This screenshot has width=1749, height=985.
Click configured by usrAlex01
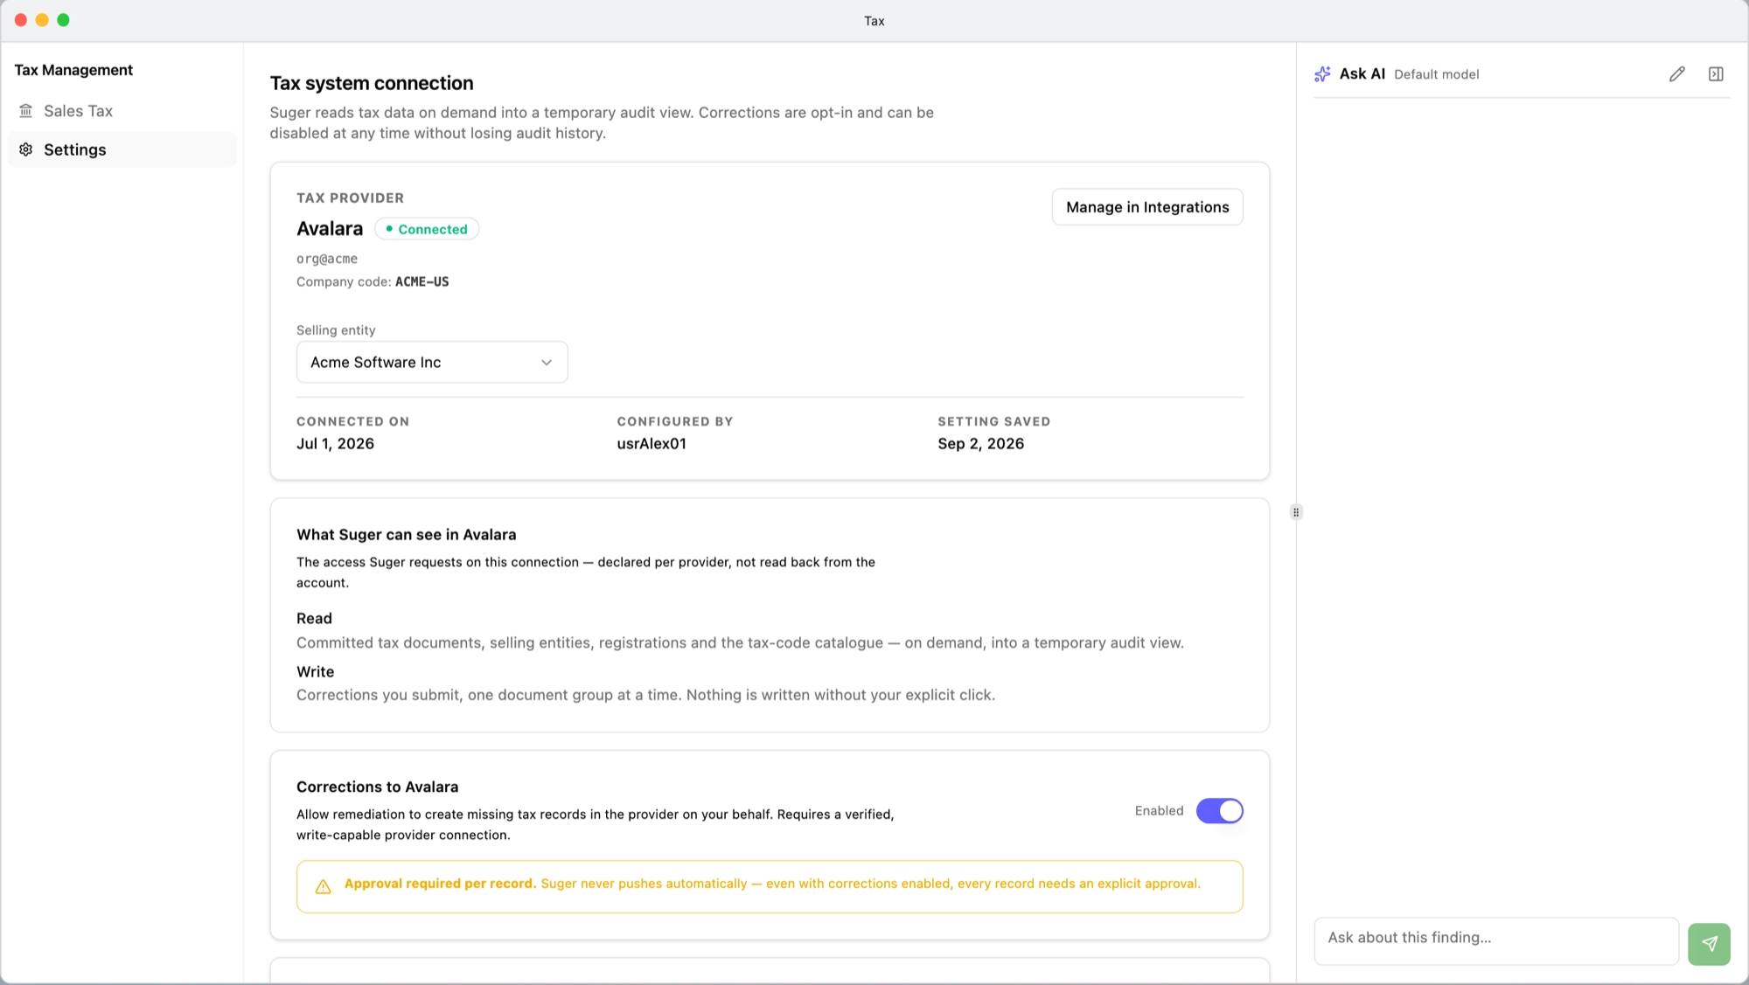[x=652, y=443]
